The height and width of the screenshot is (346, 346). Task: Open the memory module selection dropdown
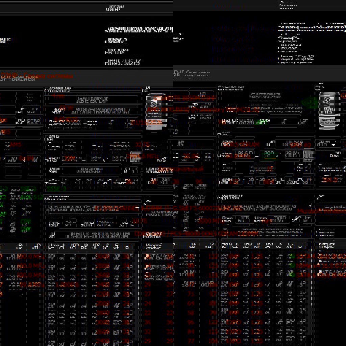pyautogui.click(x=264, y=206)
